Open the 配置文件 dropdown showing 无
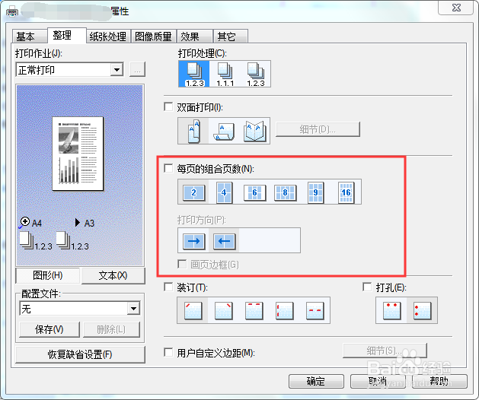The image size is (479, 400). point(80,309)
